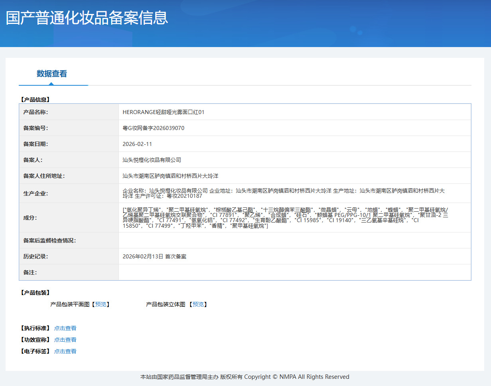The image size is (491, 386).
Task: Click the 备案人住所地址 row label
Action: 44,176
